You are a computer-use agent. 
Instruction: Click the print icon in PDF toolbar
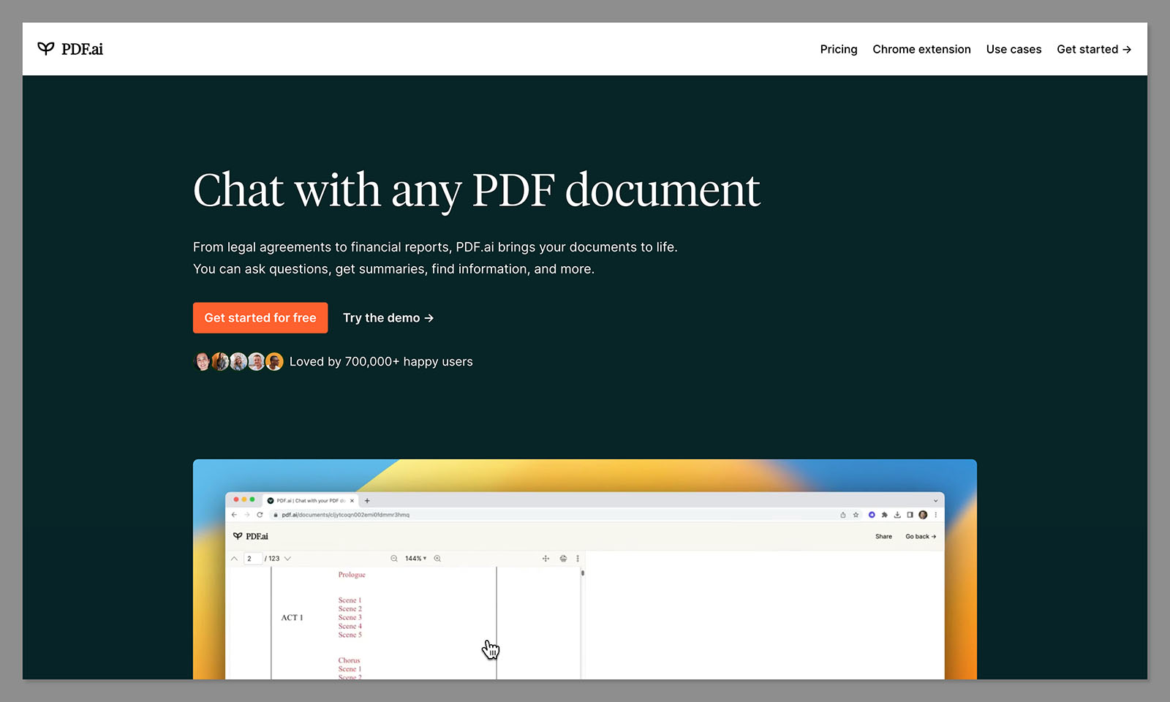click(563, 559)
